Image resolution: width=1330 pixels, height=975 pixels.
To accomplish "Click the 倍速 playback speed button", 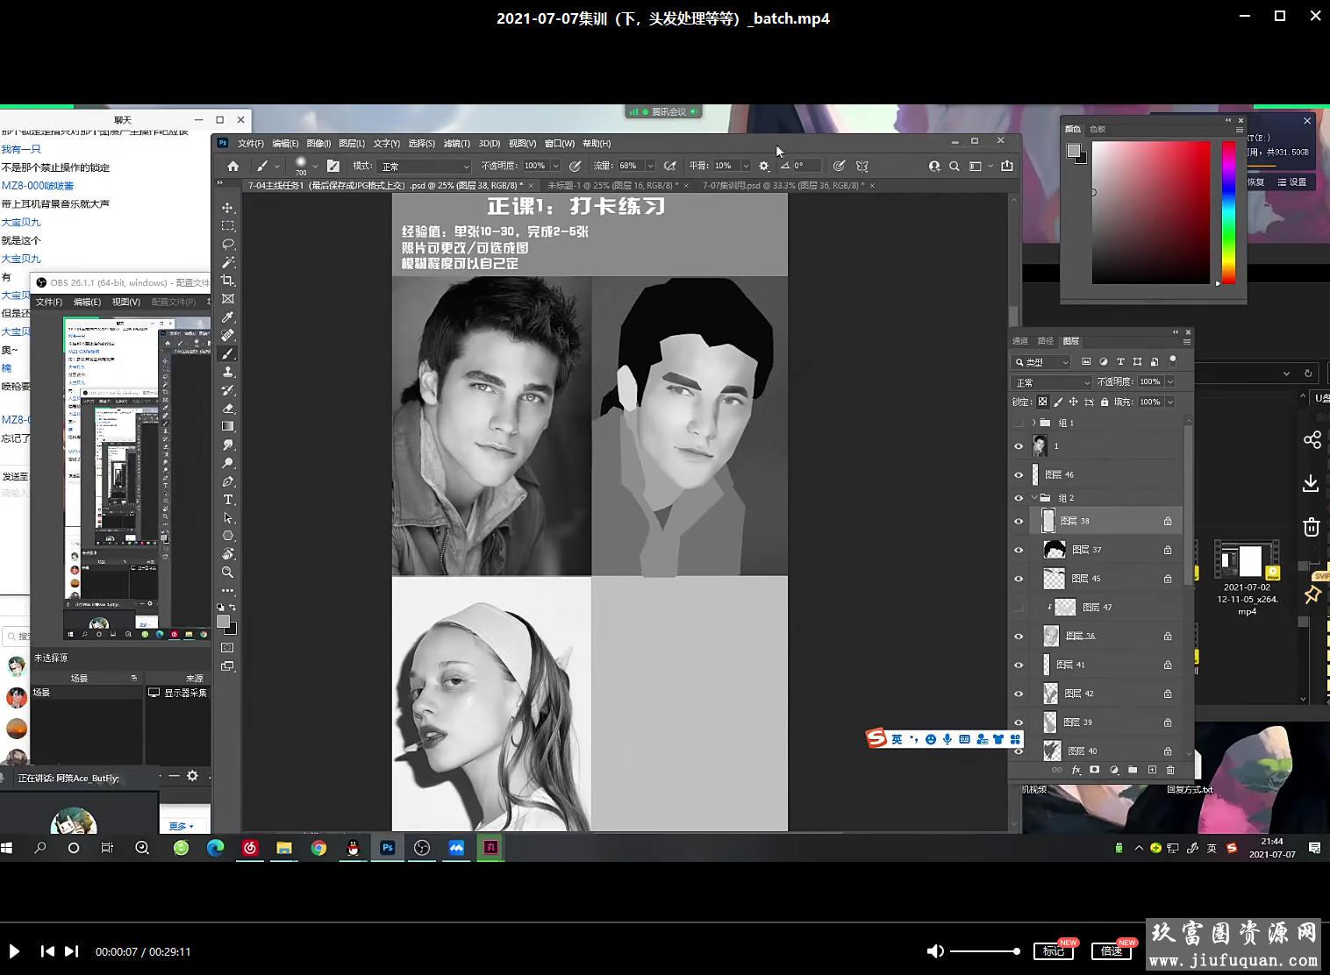I will (1112, 951).
